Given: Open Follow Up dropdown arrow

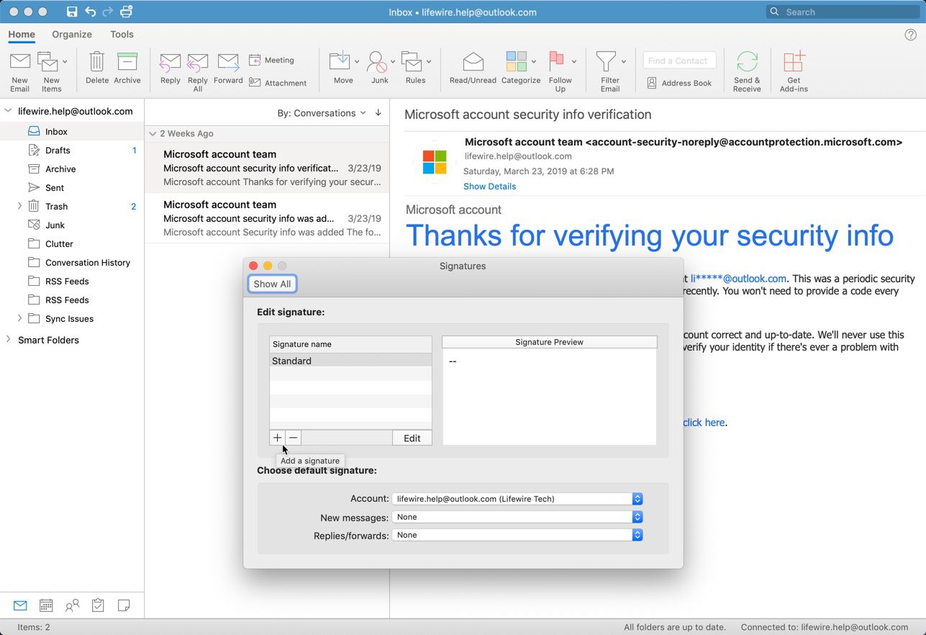Looking at the screenshot, I should 573,62.
